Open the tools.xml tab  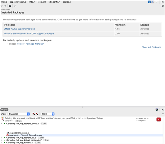point(42,2)
